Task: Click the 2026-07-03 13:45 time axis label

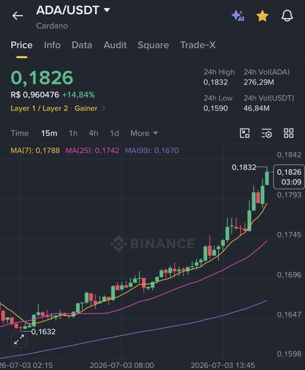Action: click(x=223, y=365)
